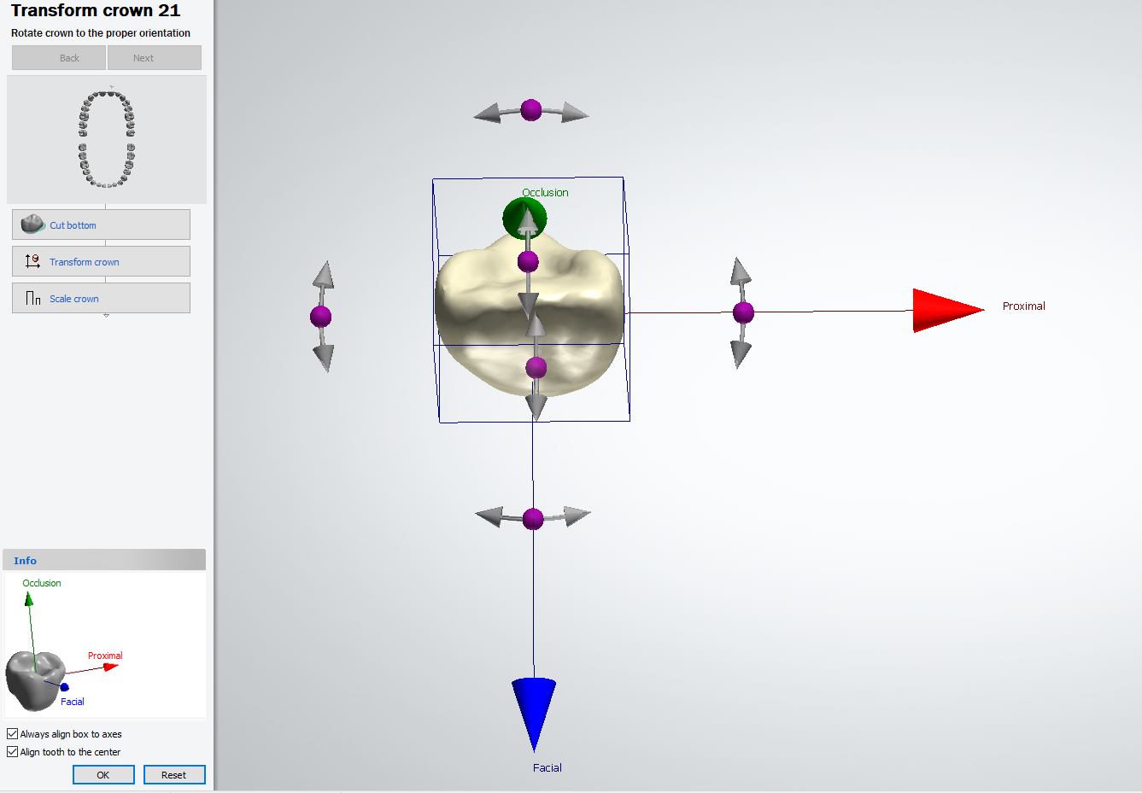Toggle Always align box to axes
Viewport: 1142px width, 793px height.
[12, 733]
